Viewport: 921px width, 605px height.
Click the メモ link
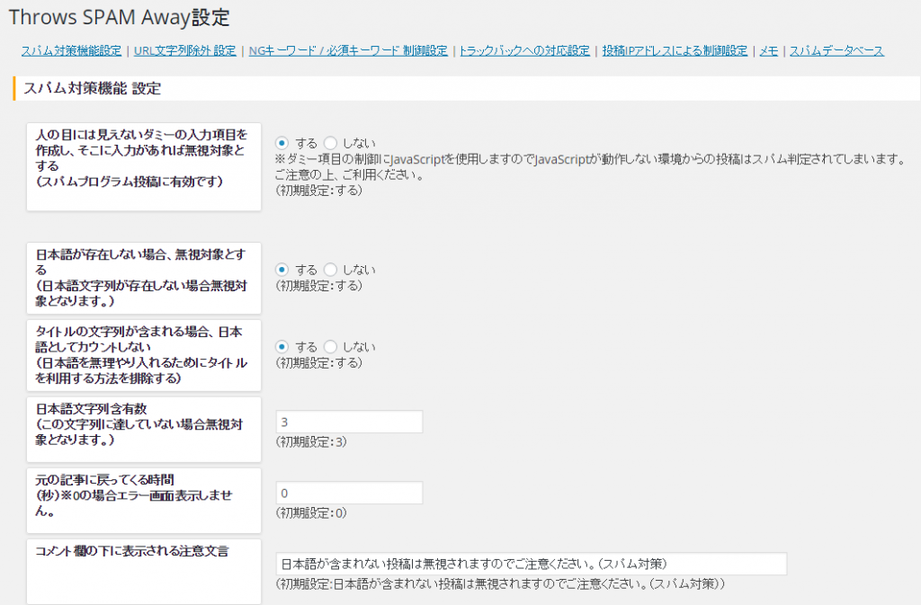[x=768, y=51]
